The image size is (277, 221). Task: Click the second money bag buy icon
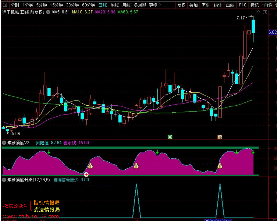pos(136,166)
